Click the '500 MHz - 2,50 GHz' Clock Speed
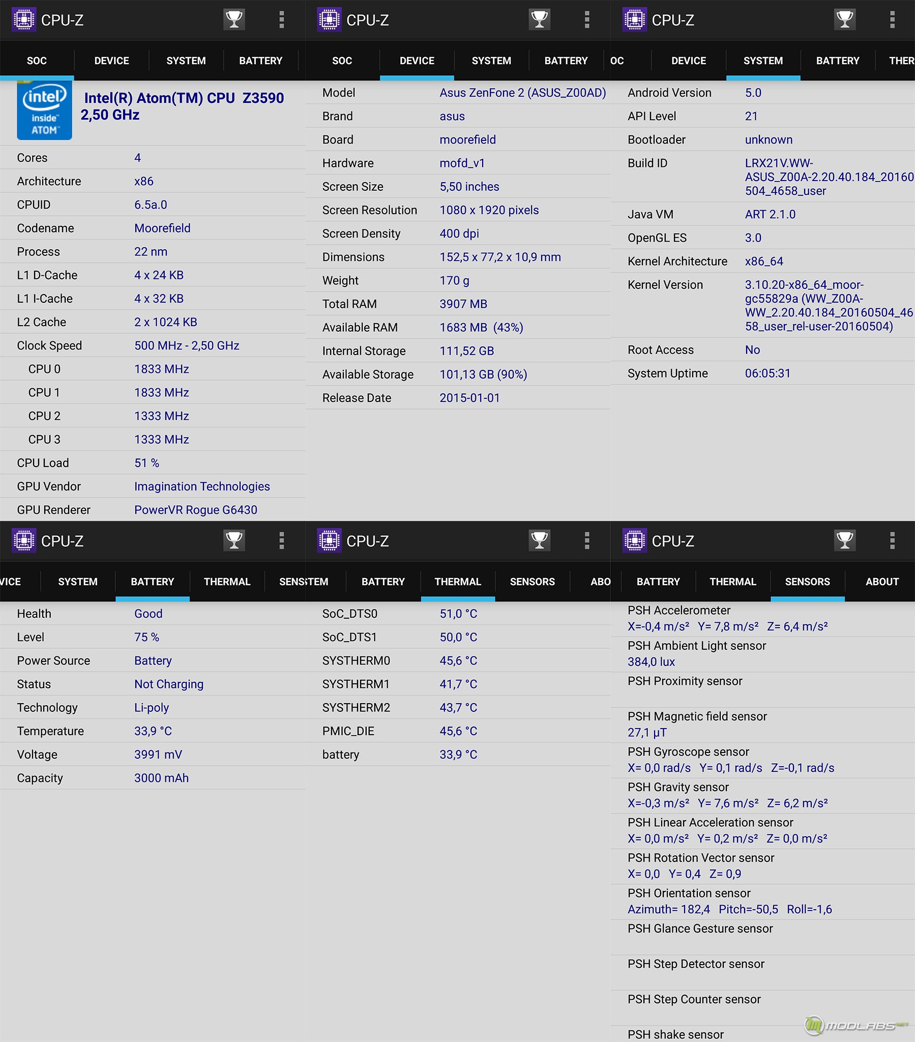The image size is (915, 1042). coord(187,345)
